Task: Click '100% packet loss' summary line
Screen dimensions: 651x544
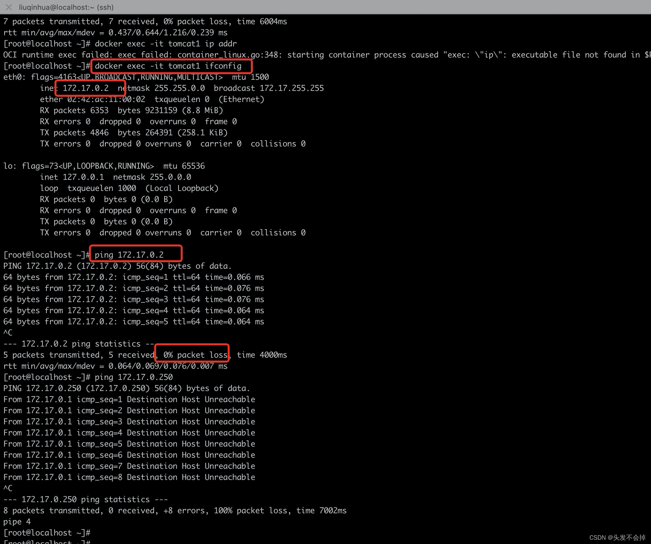Action: 175,511
